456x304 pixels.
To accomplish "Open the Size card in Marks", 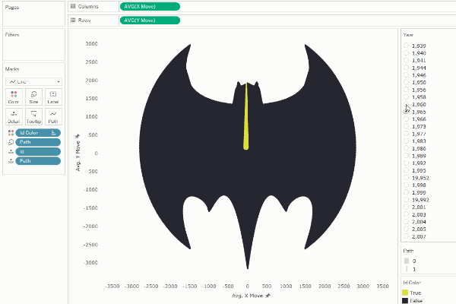I will coord(33,97).
